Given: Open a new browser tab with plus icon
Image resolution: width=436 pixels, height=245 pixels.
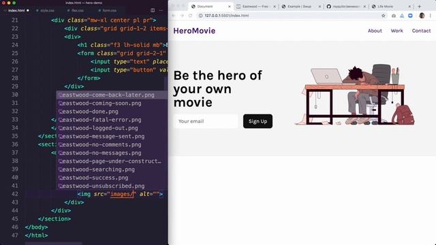Looking at the screenshot, I should click(x=420, y=6).
